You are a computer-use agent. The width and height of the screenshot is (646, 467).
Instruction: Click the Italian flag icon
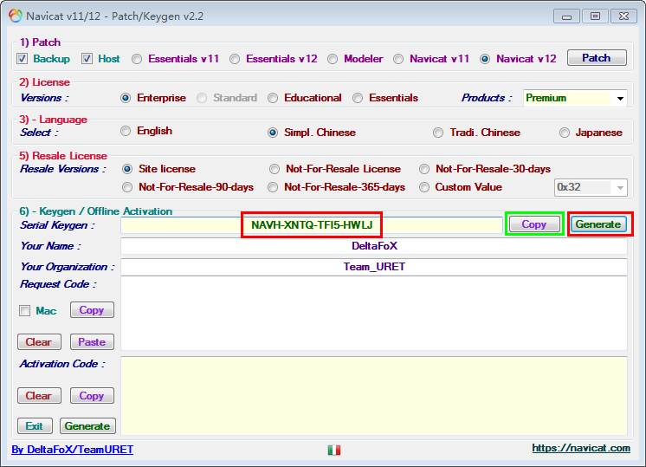click(334, 450)
